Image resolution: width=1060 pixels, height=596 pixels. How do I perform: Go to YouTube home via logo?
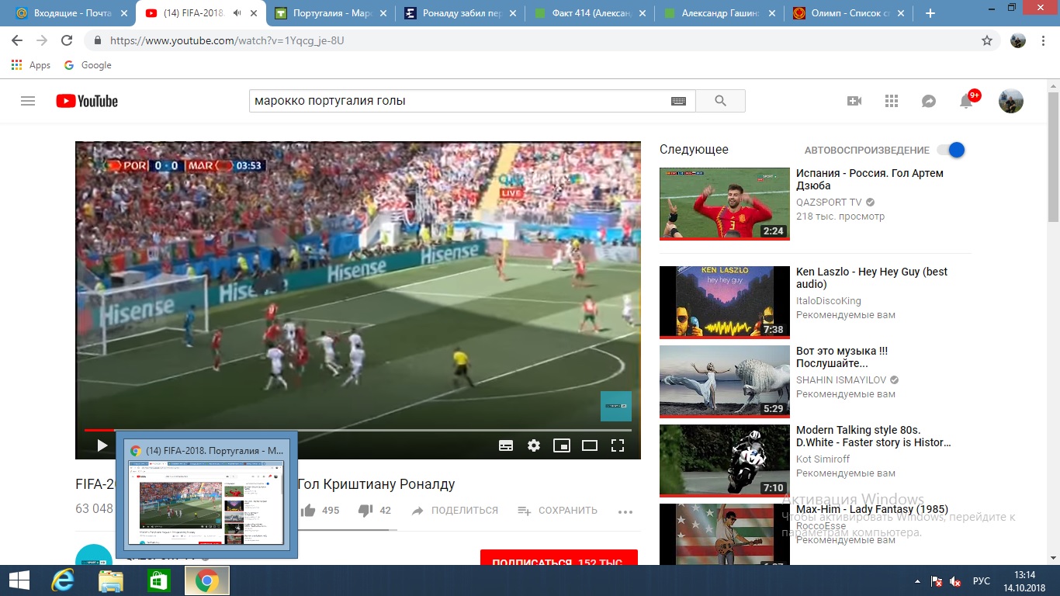[87, 101]
